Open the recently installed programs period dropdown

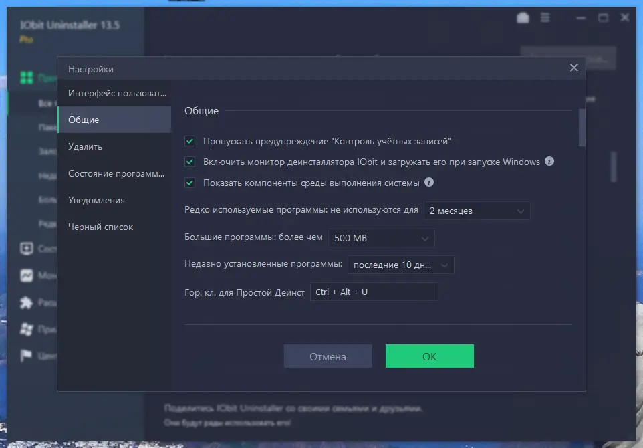pyautogui.click(x=400, y=265)
